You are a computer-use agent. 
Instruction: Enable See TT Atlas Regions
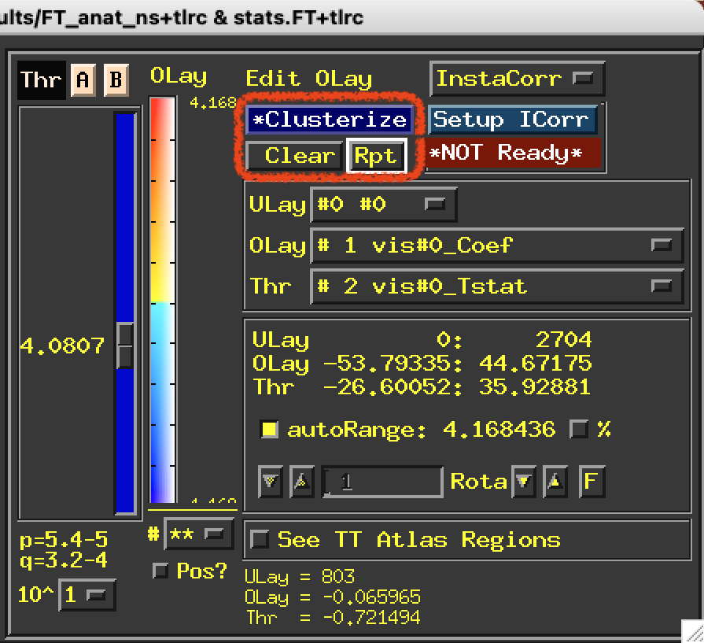pyautogui.click(x=259, y=540)
